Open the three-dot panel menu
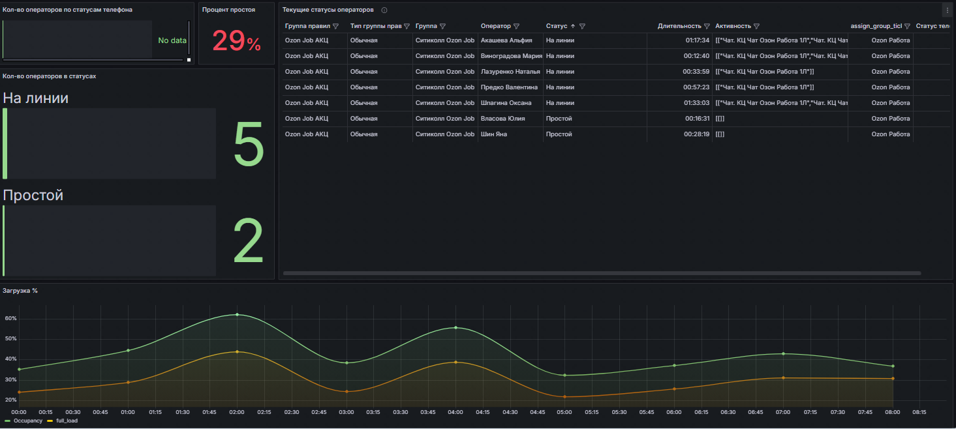Screen dimensions: 956x429 click(947, 10)
